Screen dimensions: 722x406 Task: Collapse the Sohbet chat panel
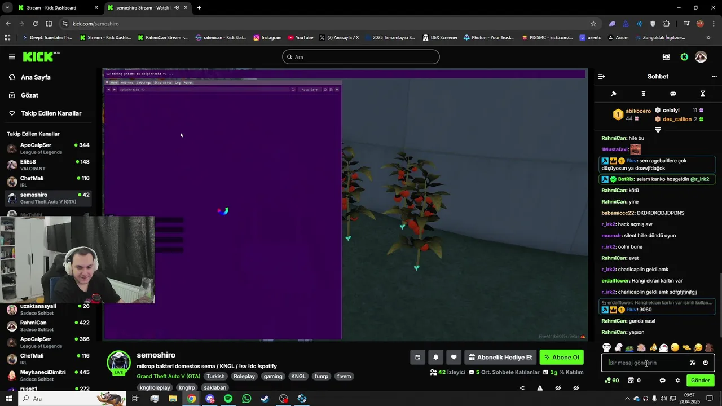601,76
